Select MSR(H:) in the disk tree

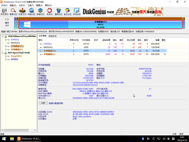(x=15, y=43)
